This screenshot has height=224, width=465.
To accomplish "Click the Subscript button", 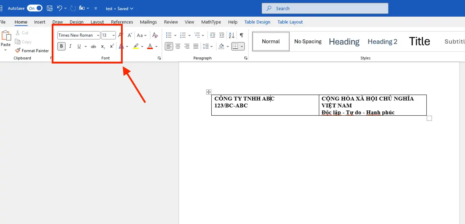I will click(x=103, y=46).
